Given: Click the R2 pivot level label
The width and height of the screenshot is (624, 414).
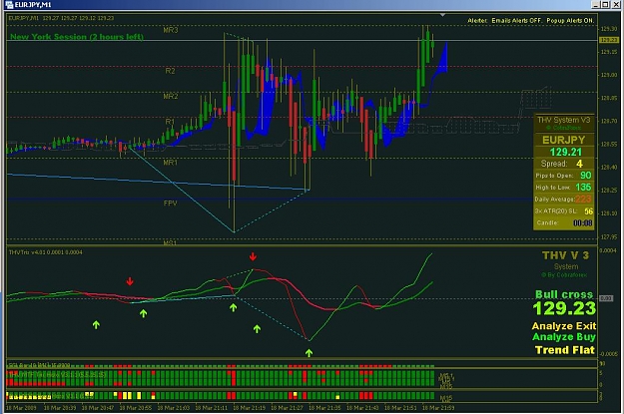Looking at the screenshot, I should pos(170,71).
